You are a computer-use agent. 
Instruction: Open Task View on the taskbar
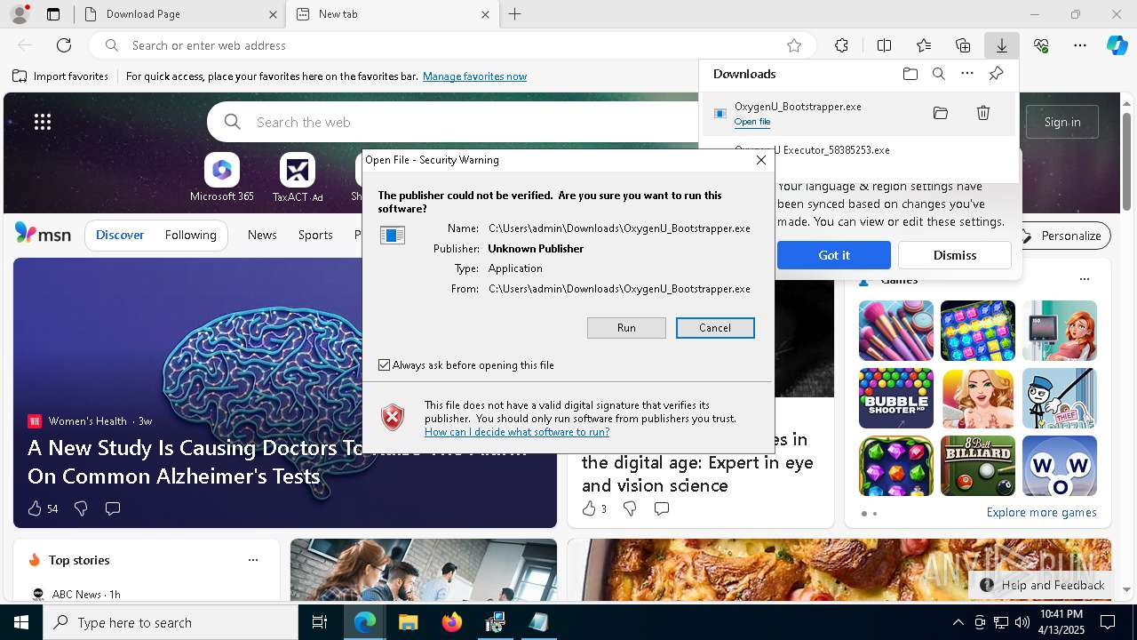(320, 622)
